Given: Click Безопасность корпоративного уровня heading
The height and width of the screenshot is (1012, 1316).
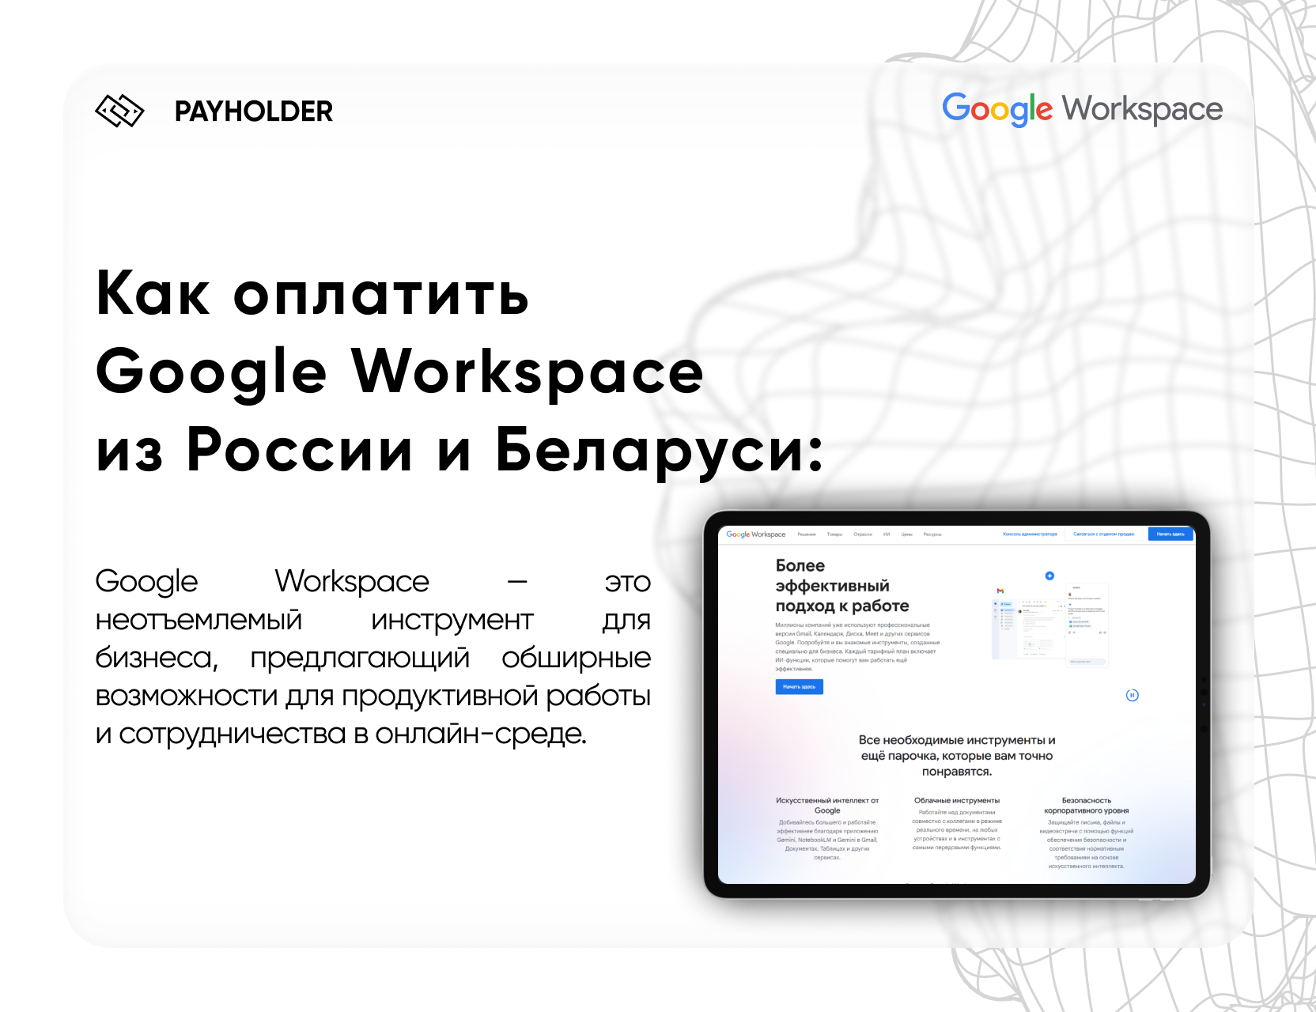Looking at the screenshot, I should [1087, 806].
